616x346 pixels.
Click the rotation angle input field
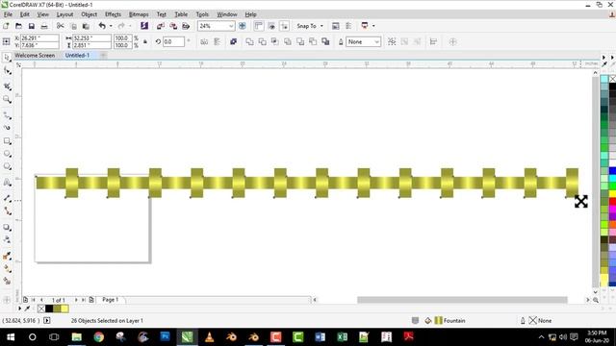coord(173,41)
